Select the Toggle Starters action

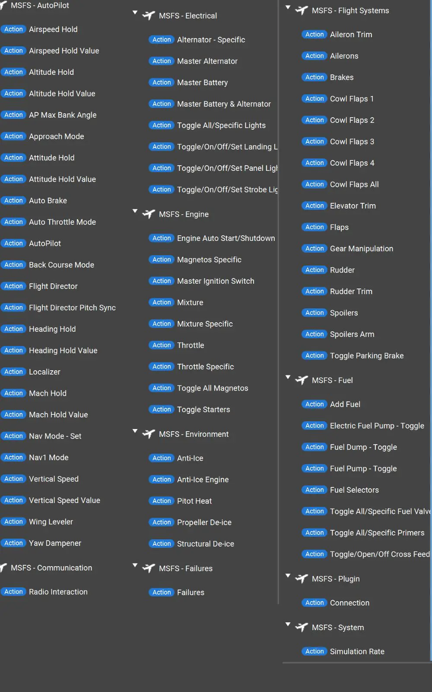tap(203, 410)
